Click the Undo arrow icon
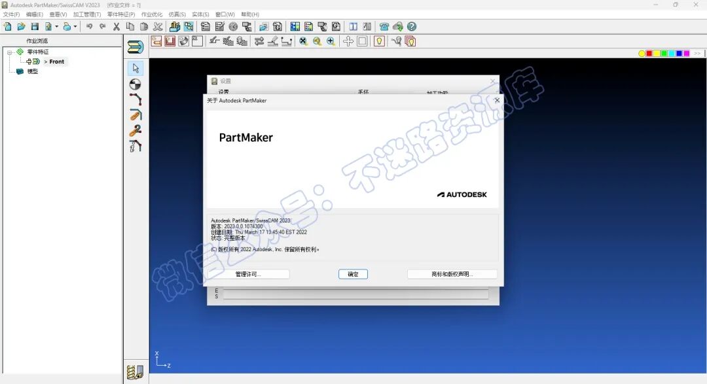Image resolution: width=707 pixels, height=384 pixels. (89, 27)
